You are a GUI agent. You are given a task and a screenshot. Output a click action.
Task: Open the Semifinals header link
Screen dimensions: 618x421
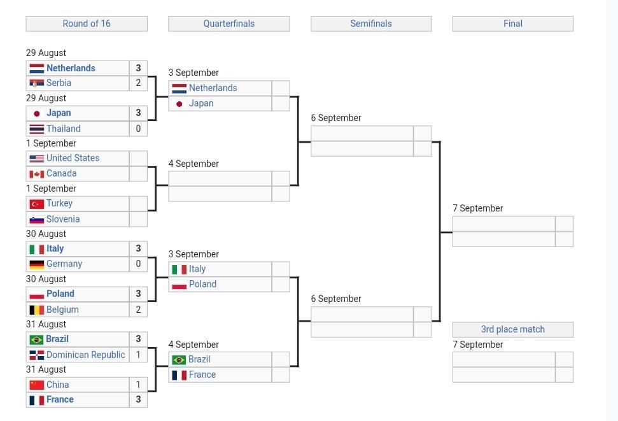[x=371, y=24]
